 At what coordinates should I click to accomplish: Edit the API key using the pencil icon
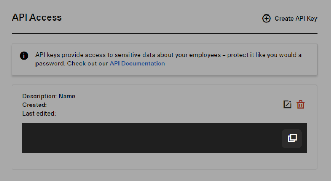(x=287, y=104)
